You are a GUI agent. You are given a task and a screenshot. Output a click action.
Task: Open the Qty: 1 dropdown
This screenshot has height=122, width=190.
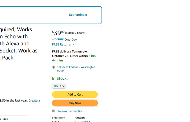pyautogui.click(x=59, y=86)
